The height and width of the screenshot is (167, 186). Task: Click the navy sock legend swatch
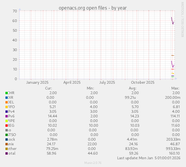click(x=7, y=139)
